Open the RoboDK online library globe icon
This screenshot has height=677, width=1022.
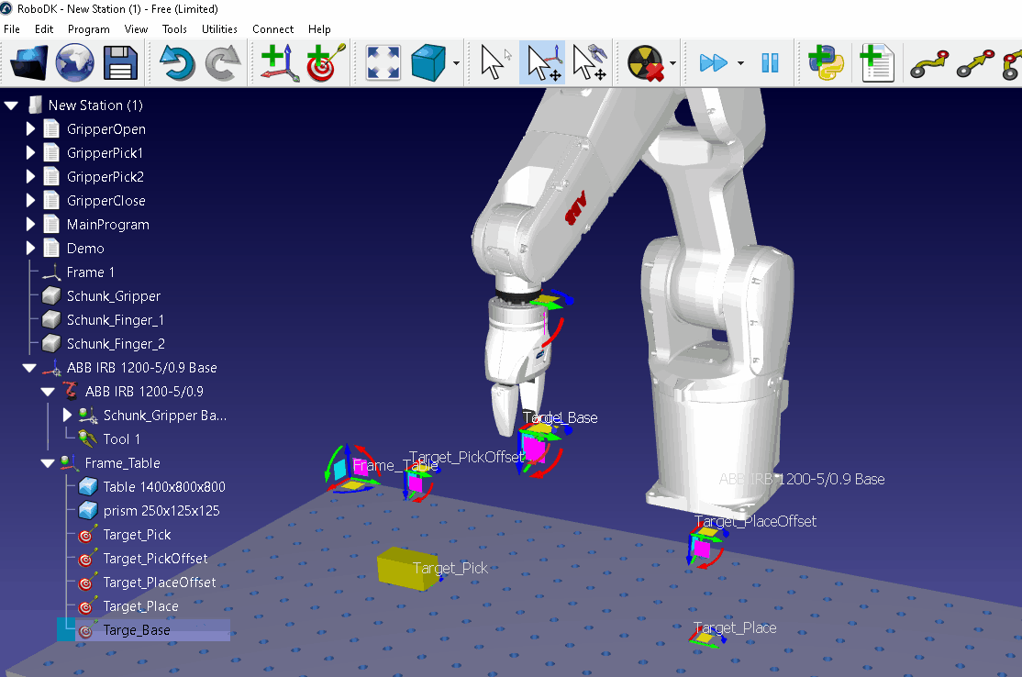[74, 62]
